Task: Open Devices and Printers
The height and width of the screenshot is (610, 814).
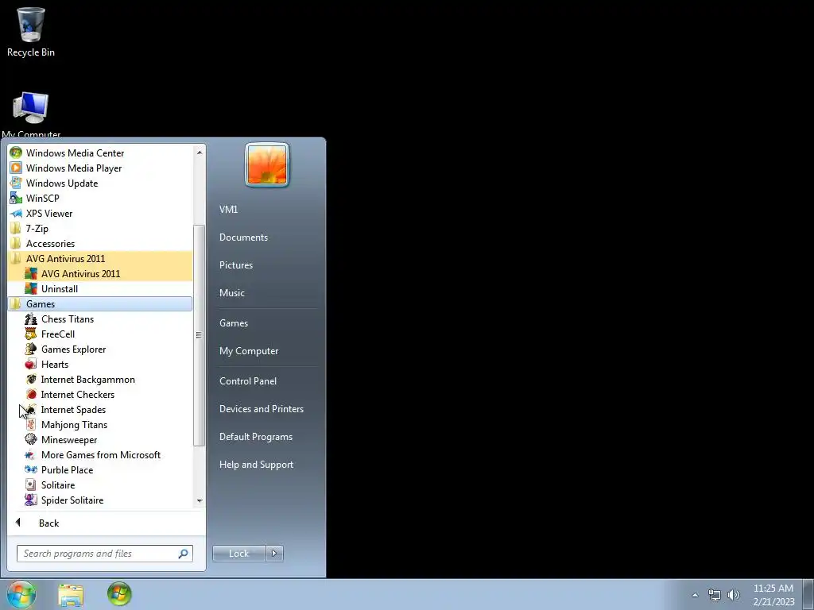Action: pos(261,409)
